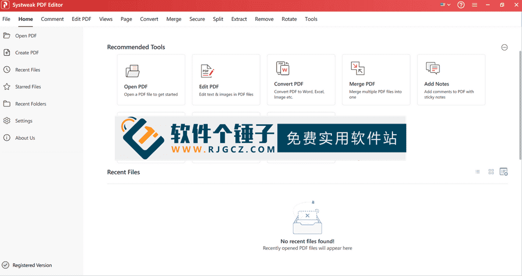This screenshot has height=276, width=522.
Task: Select the Recent Folders sidebar label
Action: click(x=31, y=104)
